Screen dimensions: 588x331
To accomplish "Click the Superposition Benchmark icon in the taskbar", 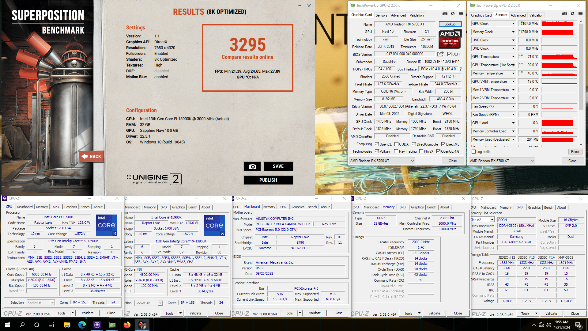I will [x=142, y=325].
